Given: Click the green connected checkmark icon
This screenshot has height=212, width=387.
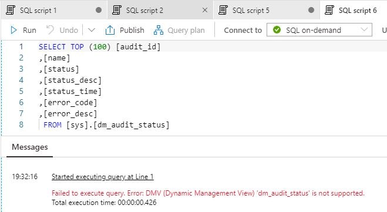Looking at the screenshot, I should [x=277, y=30].
